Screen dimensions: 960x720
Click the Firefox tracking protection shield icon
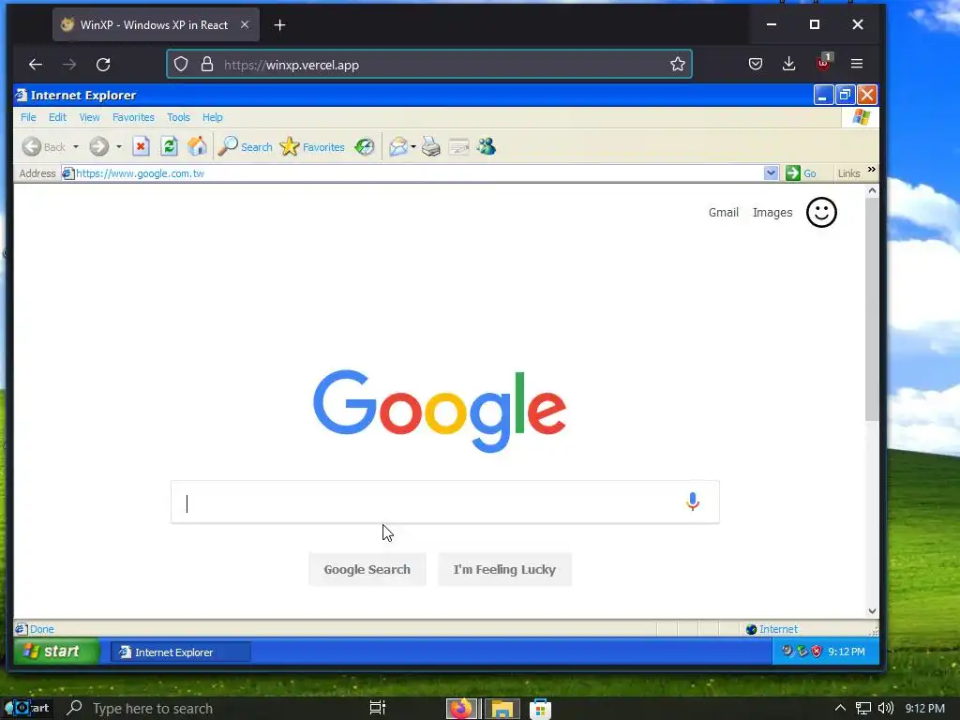(x=181, y=65)
